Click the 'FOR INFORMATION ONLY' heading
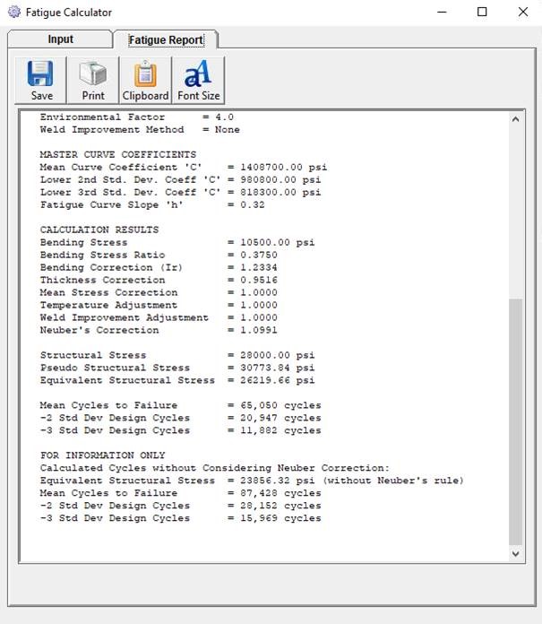The width and height of the screenshot is (542, 624). pos(102,455)
